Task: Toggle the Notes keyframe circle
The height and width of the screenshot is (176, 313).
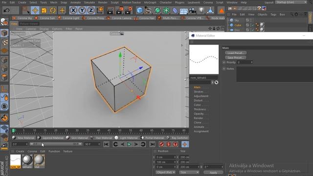Action: click(x=224, y=68)
